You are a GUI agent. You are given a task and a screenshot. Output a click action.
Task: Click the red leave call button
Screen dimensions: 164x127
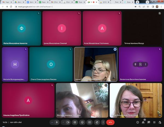(x=110, y=122)
